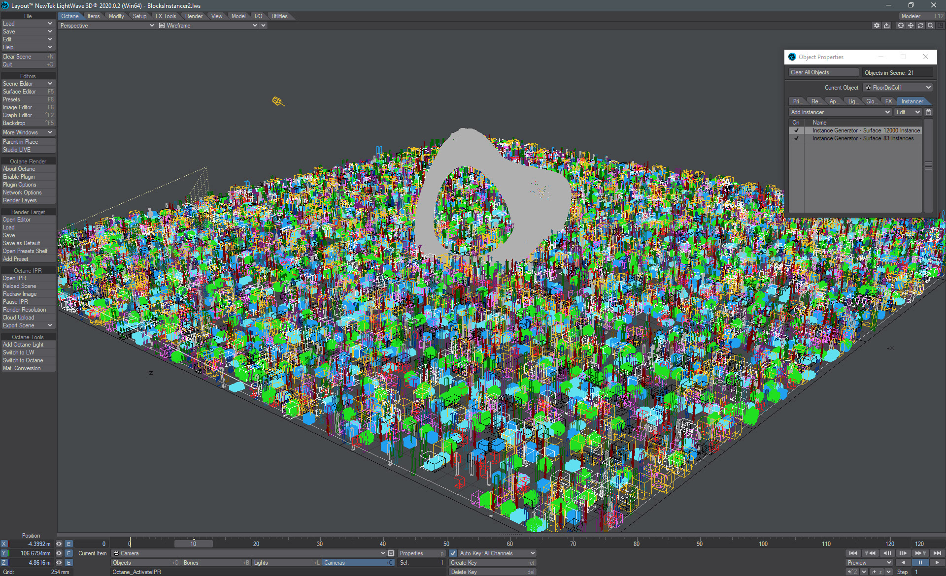Click the viewport center target icon
This screenshot has width=946, height=576.
[x=901, y=26]
